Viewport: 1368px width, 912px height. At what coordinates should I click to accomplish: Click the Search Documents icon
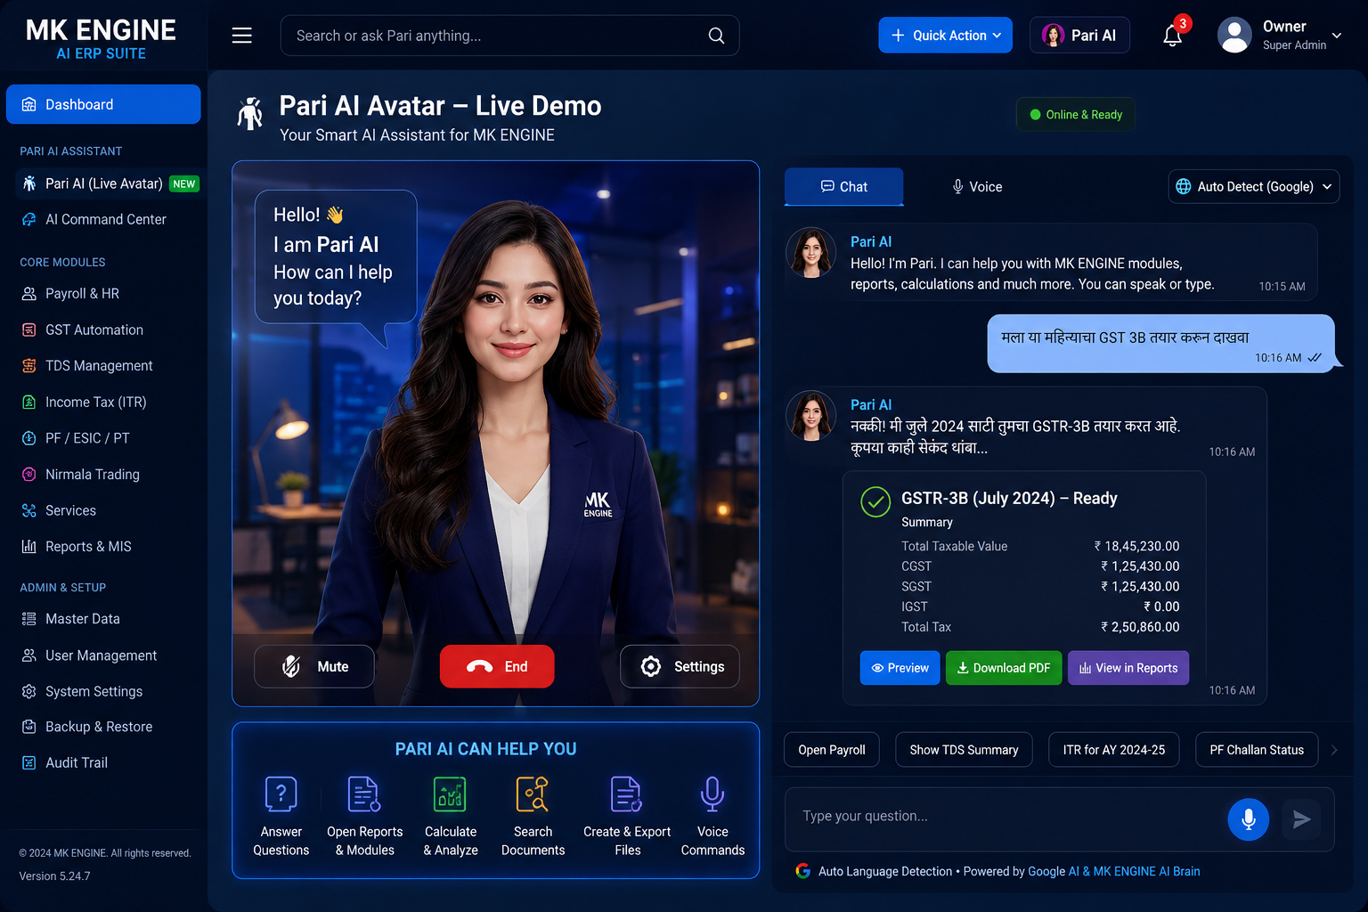pyautogui.click(x=533, y=794)
